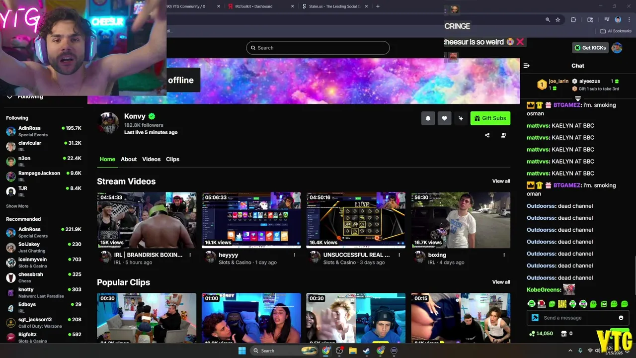Open options for boxing video
636x358 pixels.
[504, 255]
